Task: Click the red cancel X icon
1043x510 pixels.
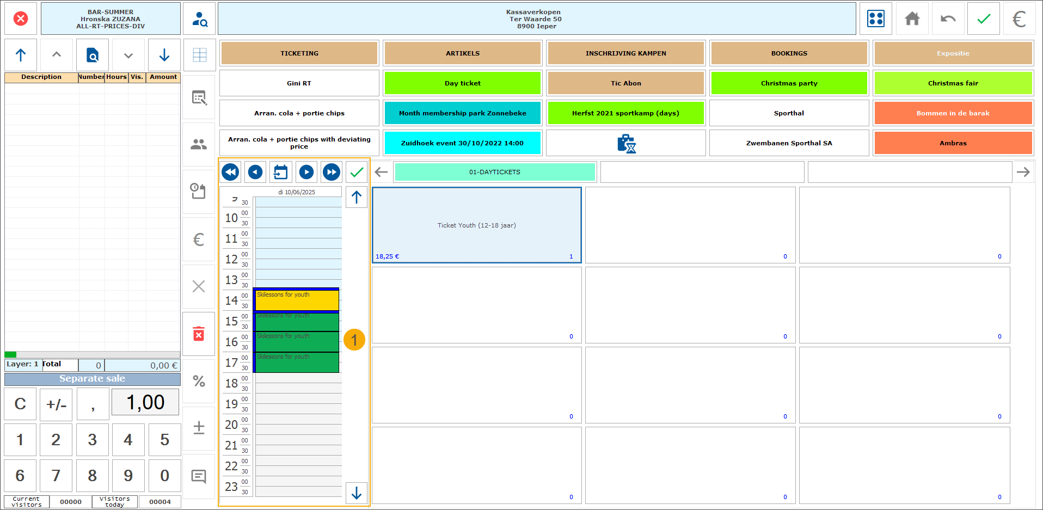Action: (21, 19)
